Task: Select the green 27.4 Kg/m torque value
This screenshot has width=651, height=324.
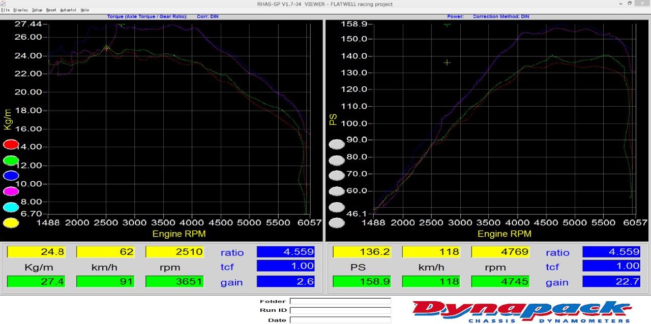Action: point(36,281)
